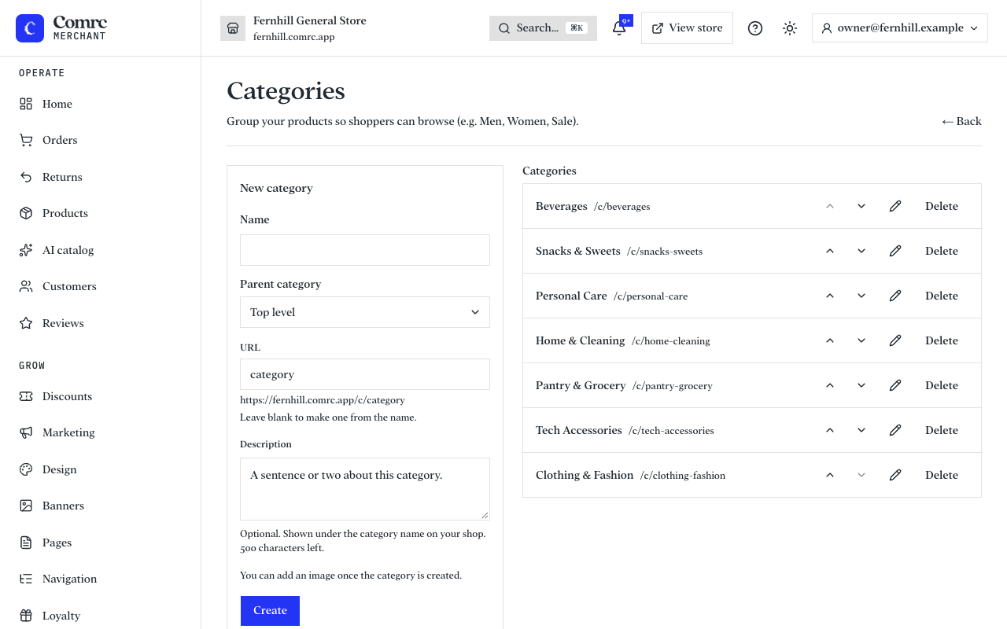1007x629 pixels.
Task: Move Clothing & Fashion category up
Action: pyautogui.click(x=829, y=475)
